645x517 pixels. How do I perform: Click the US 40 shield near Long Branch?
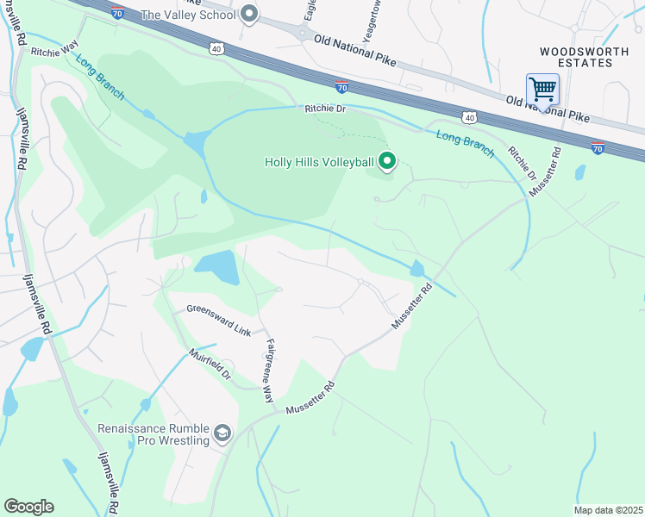pyautogui.click(x=469, y=118)
